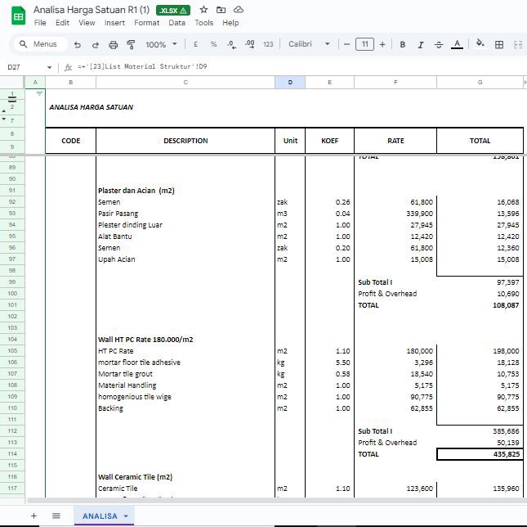Check cloud document status icon

pos(239,10)
